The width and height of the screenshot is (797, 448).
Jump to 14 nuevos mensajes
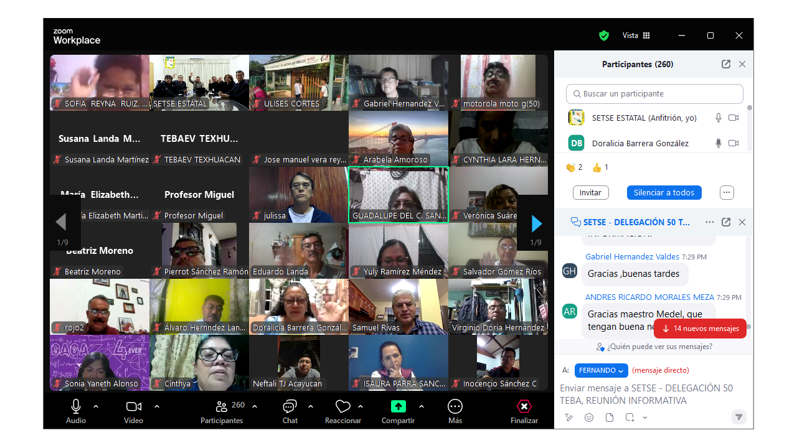(x=700, y=329)
